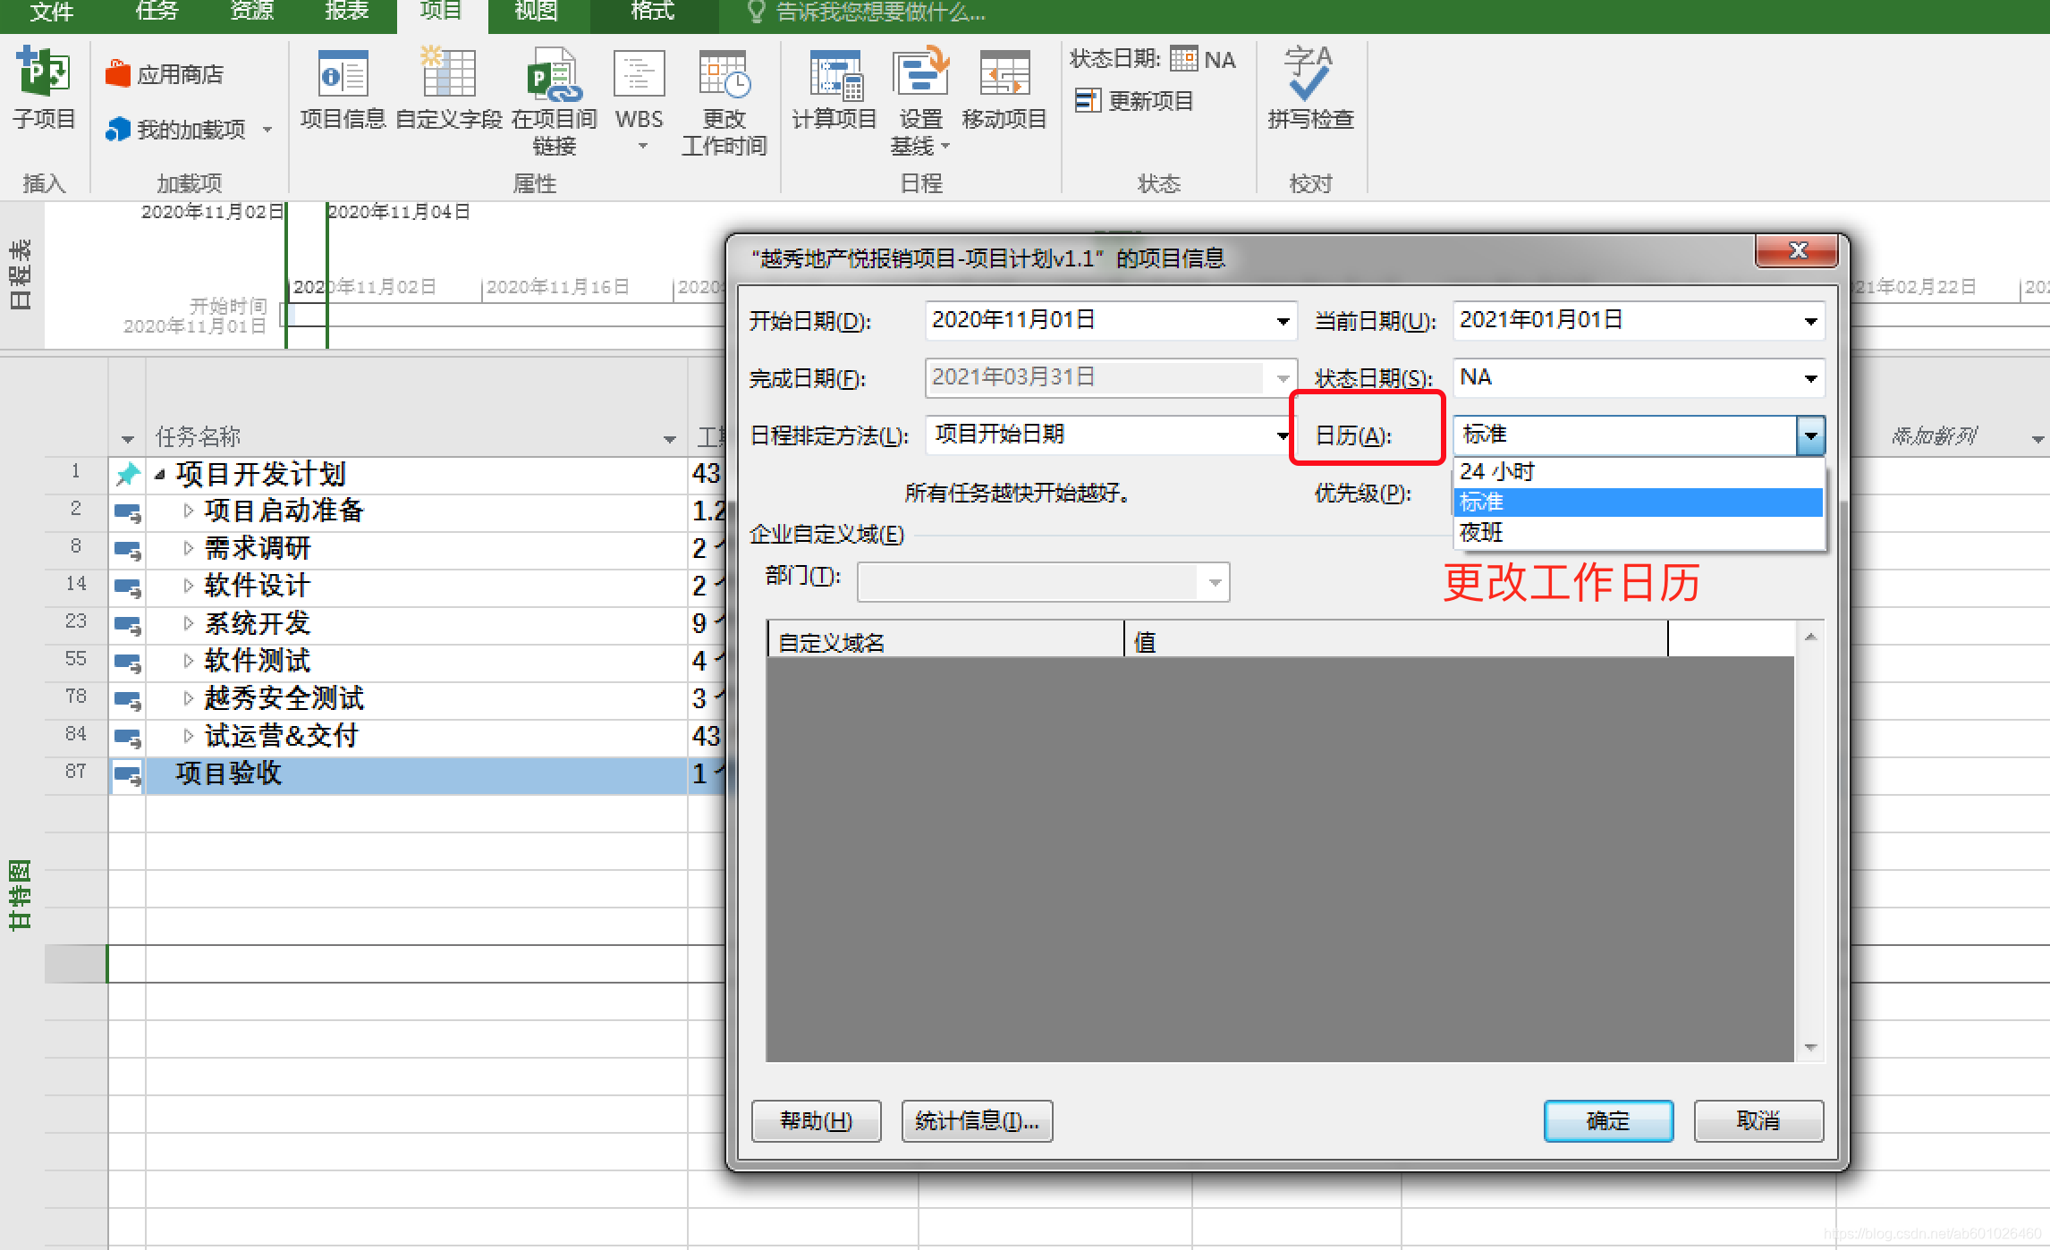Click task mode icon for 系统开发

point(128,626)
